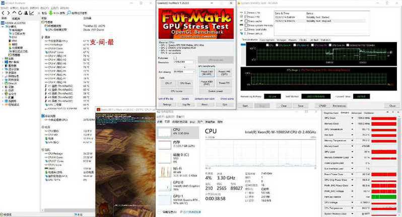Select GPU 1 NVIDIA Quadro in Task Manager

(x=178, y=199)
